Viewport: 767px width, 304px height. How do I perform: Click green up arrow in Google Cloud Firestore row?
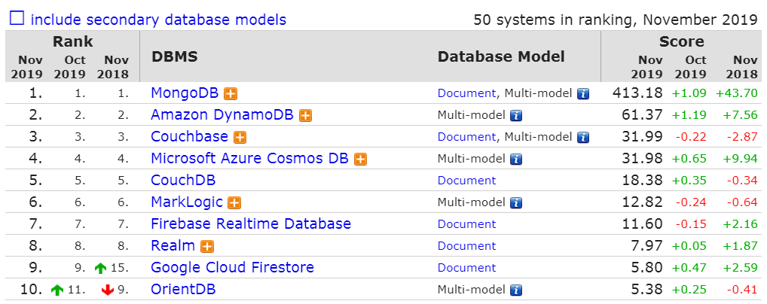pos(100,269)
